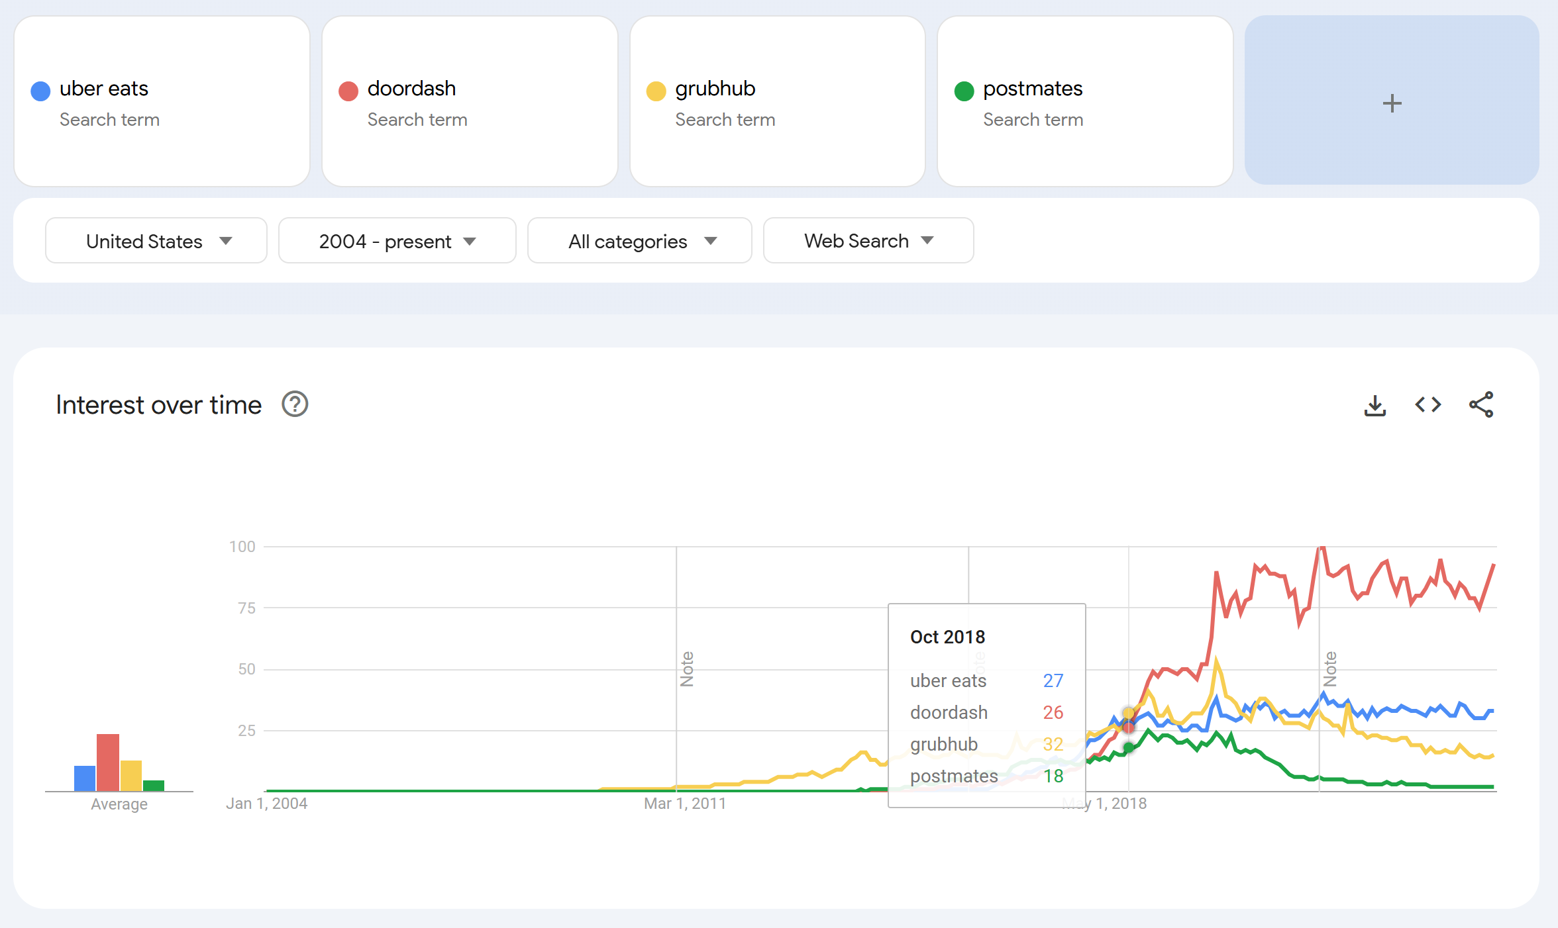Expand the Web Search type dropdown
Image resolution: width=1558 pixels, height=928 pixels.
[x=868, y=241]
